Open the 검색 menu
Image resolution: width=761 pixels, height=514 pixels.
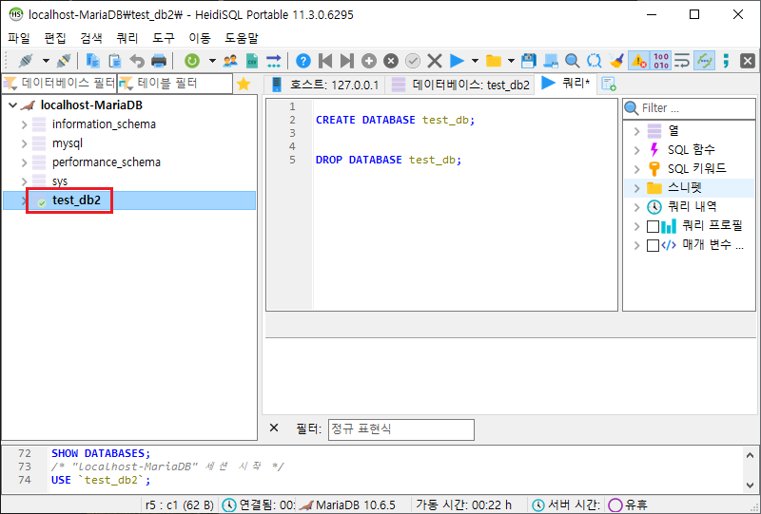[x=91, y=38]
